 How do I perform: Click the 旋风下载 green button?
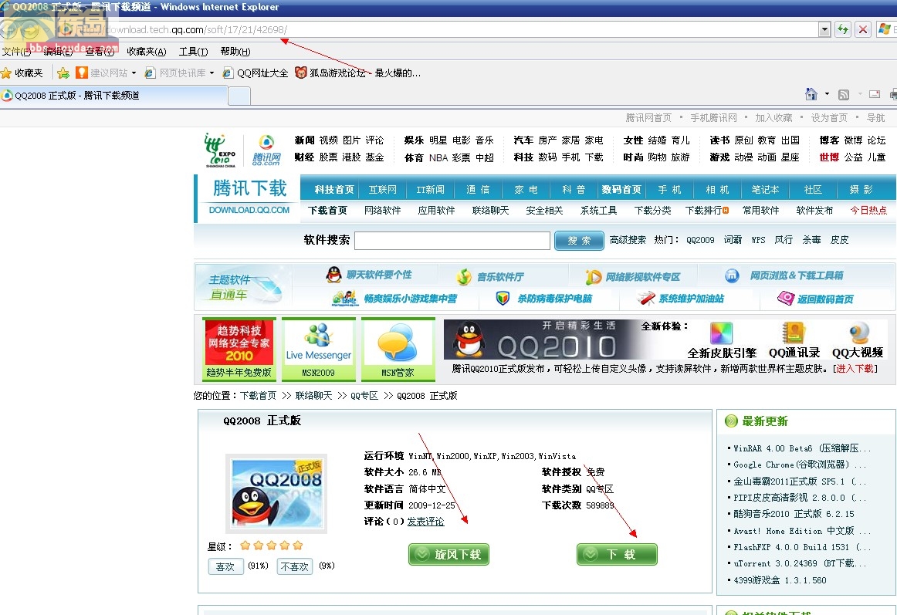click(448, 554)
